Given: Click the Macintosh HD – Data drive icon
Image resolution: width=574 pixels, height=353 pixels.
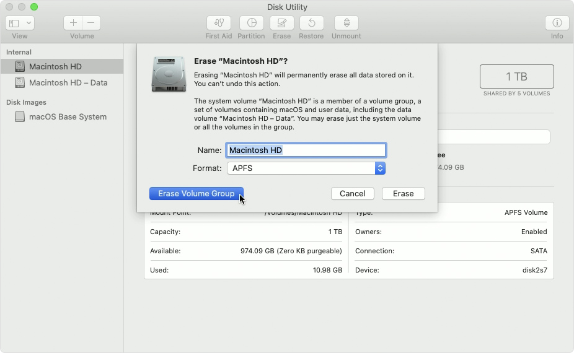Looking at the screenshot, I should [x=20, y=82].
